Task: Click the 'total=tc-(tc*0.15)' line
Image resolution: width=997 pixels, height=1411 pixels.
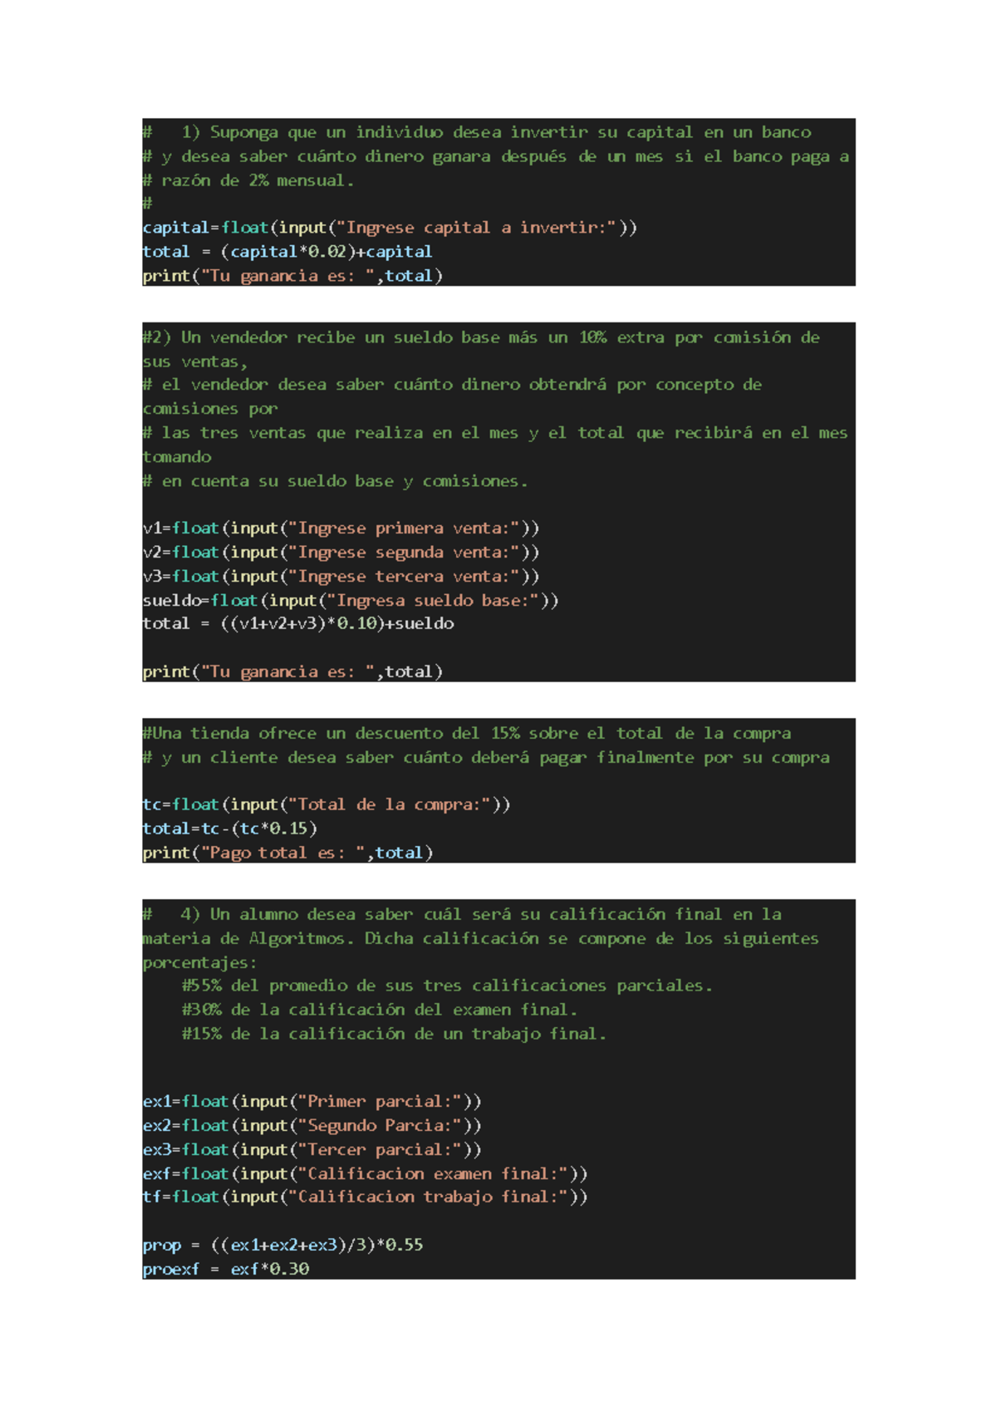Action: (229, 829)
